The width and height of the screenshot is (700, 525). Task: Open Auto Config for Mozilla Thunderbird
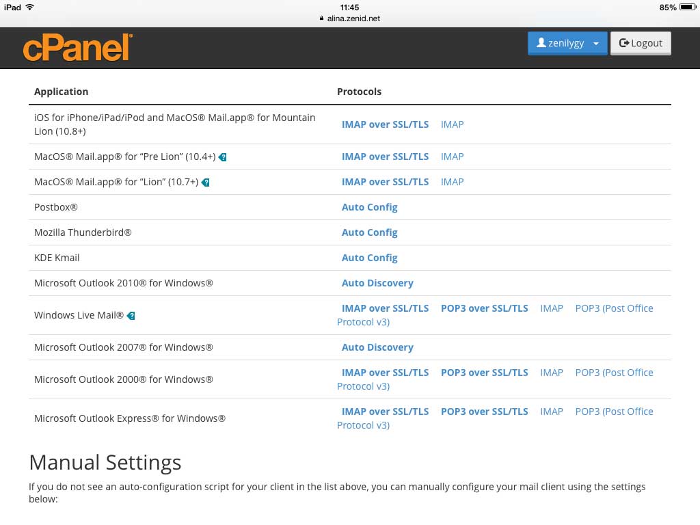[369, 232]
